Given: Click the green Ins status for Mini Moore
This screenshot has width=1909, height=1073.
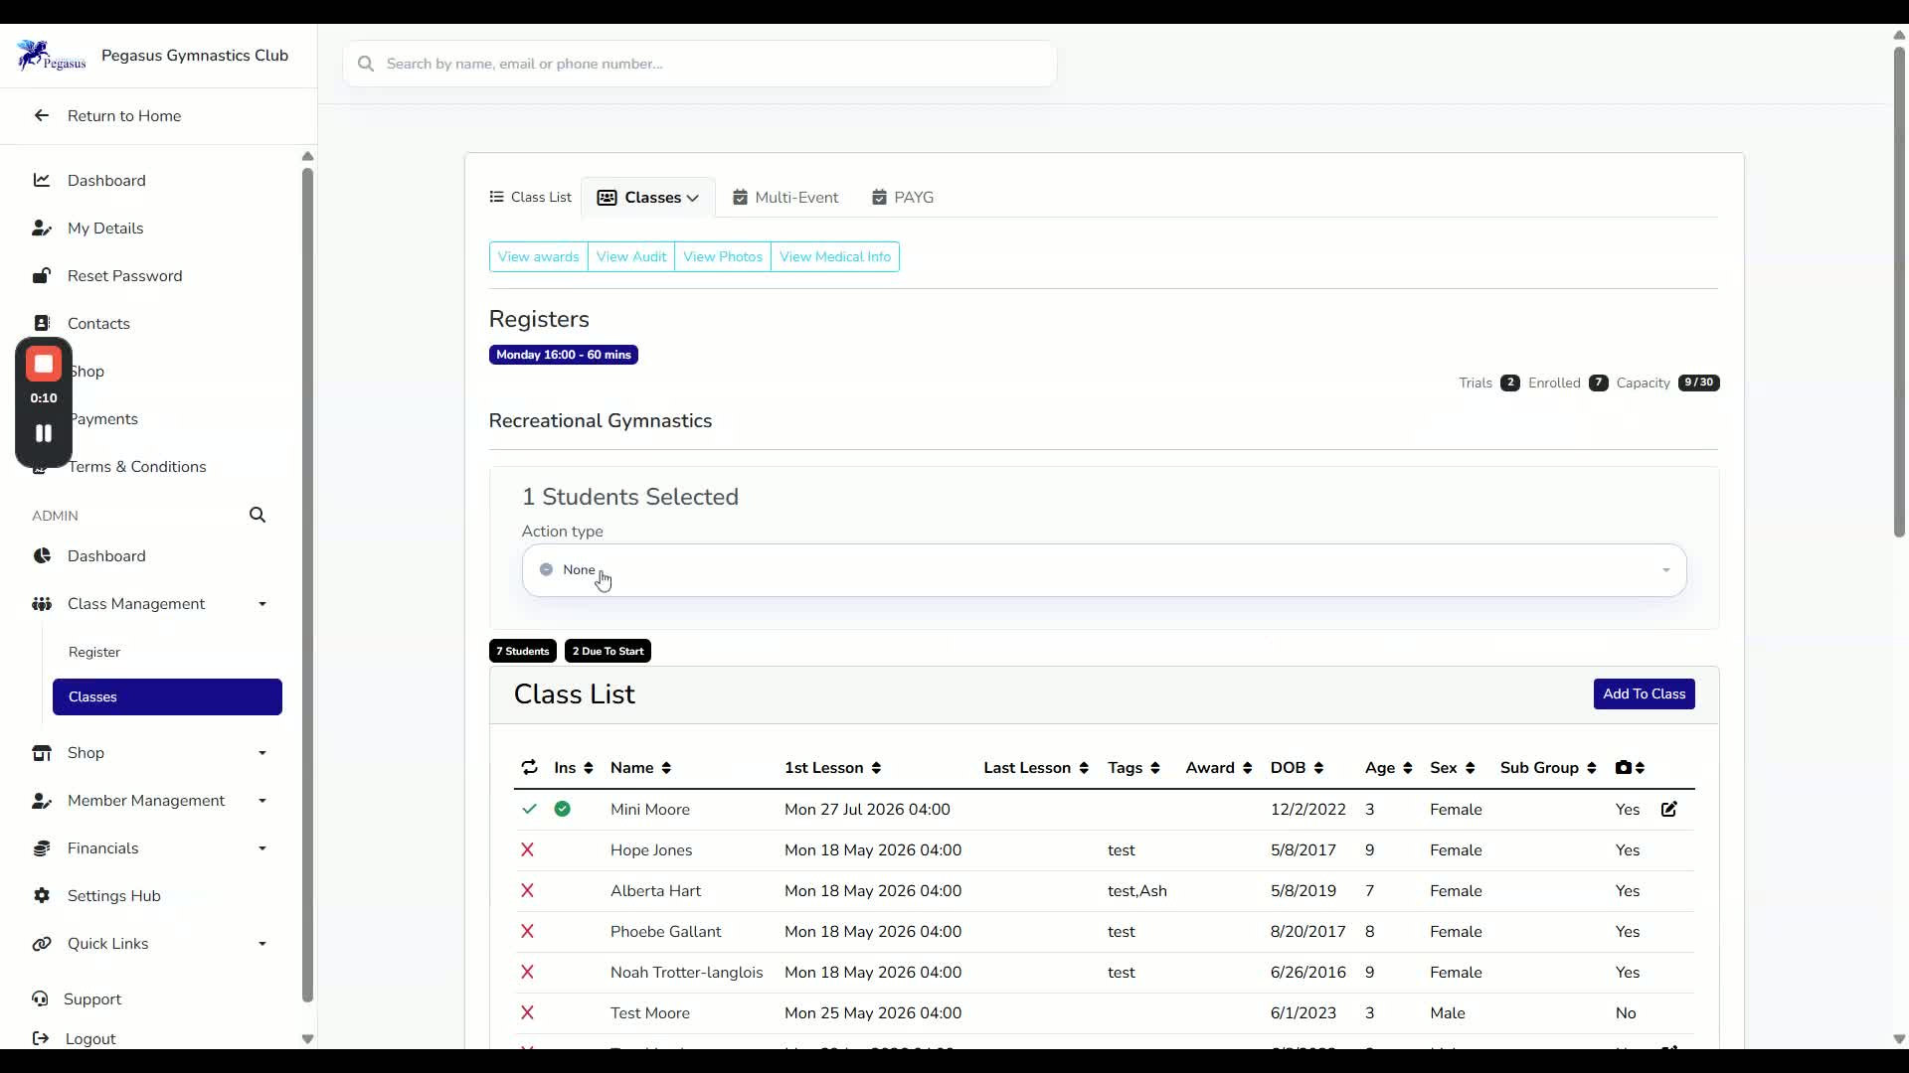Looking at the screenshot, I should pyautogui.click(x=563, y=809).
